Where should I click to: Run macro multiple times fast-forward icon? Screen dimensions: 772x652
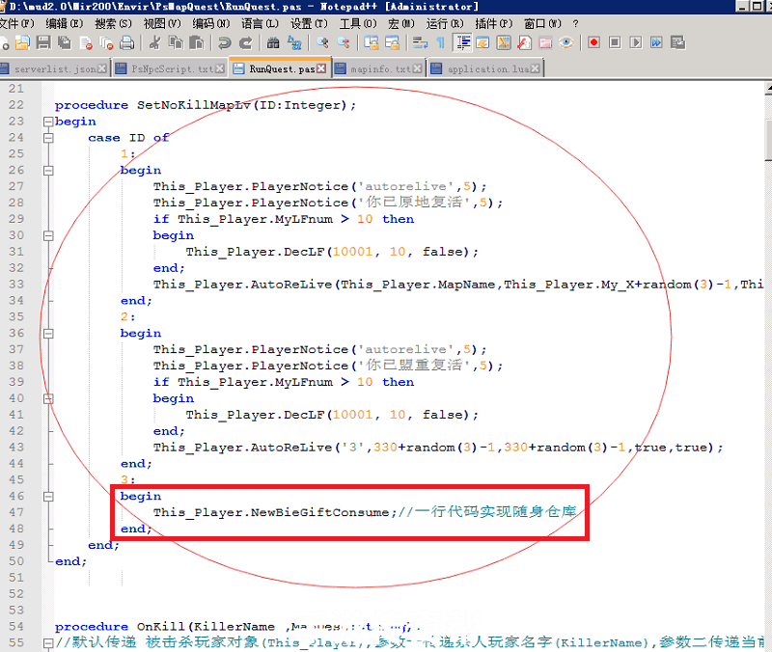[656, 42]
